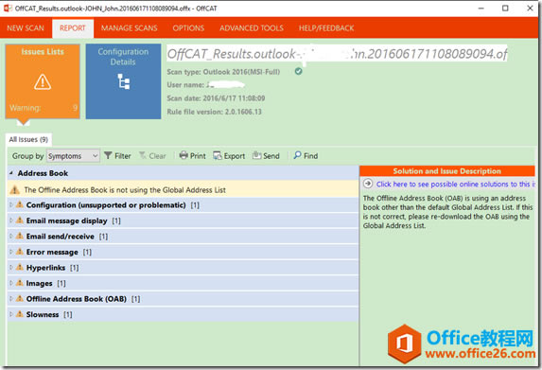This screenshot has height=370, width=542.
Task: Expand the Hyperlinks group
Action: click(x=11, y=267)
